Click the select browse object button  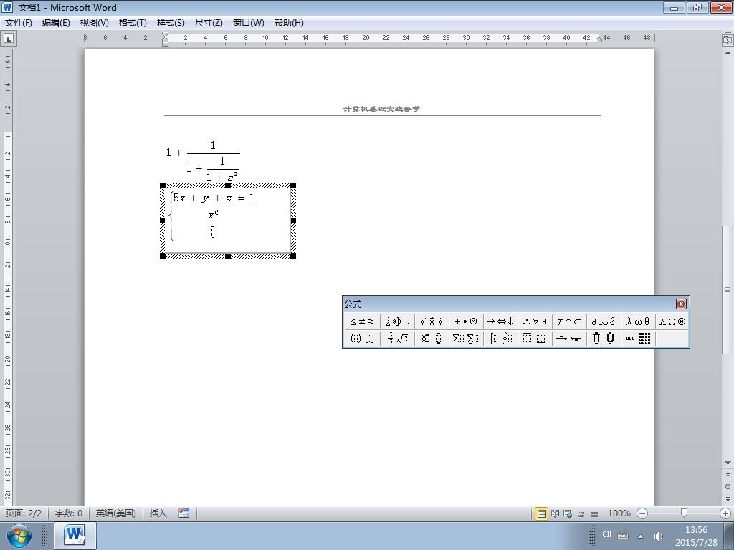[728, 486]
